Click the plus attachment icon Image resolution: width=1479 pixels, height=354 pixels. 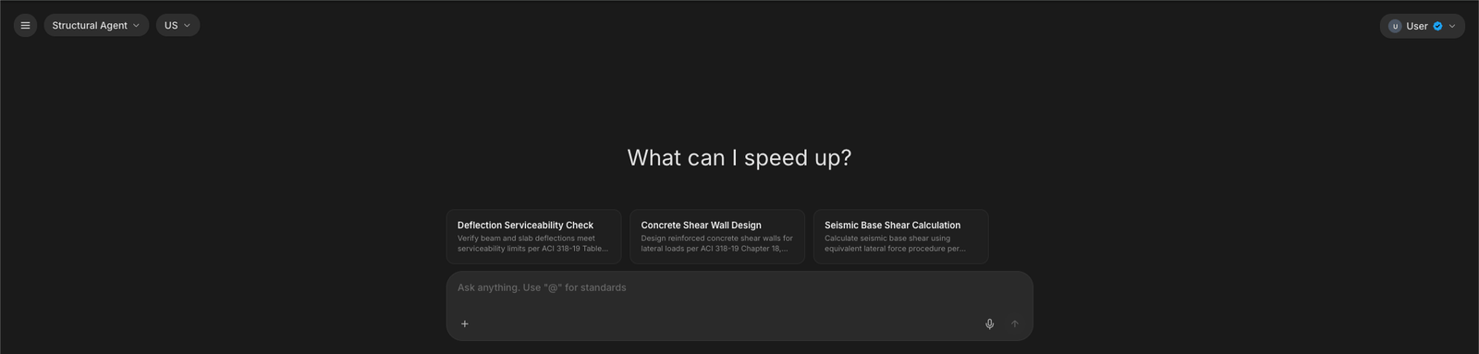465,323
